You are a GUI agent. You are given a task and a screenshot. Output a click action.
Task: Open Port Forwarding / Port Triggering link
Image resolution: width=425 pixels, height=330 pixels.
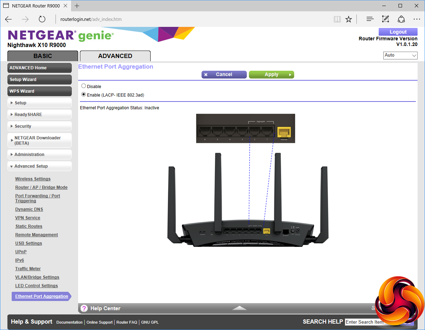(x=37, y=198)
